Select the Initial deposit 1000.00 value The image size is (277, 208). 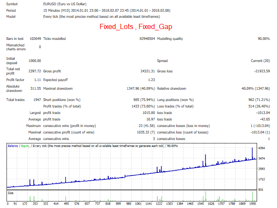[x=35, y=61]
